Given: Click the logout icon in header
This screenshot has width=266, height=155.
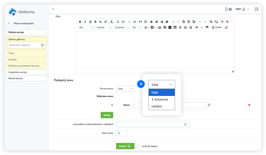Looking at the screenshot, I should (x=256, y=9).
